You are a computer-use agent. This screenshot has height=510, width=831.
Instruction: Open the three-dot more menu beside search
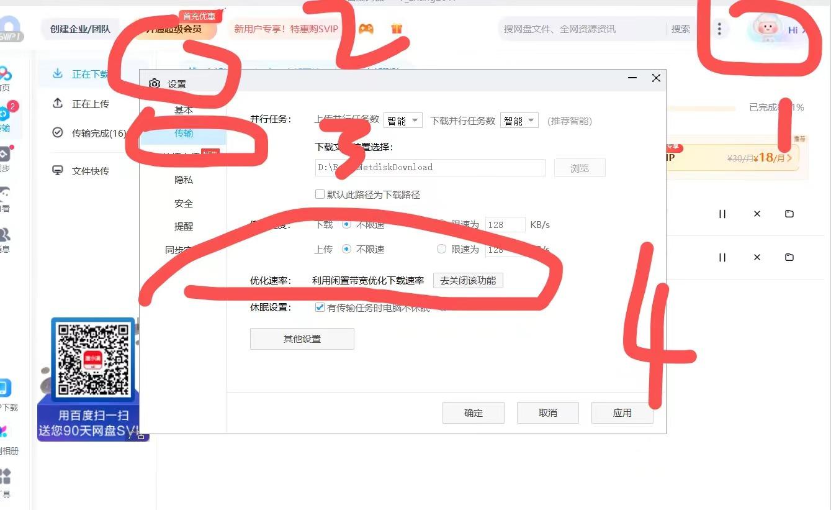click(x=719, y=29)
